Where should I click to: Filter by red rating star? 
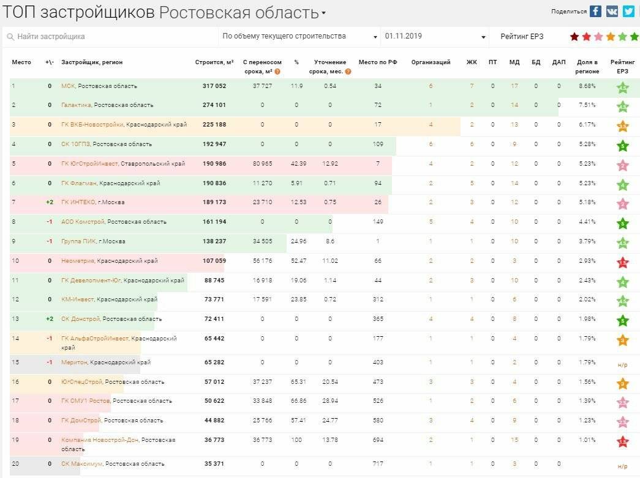pos(587,37)
